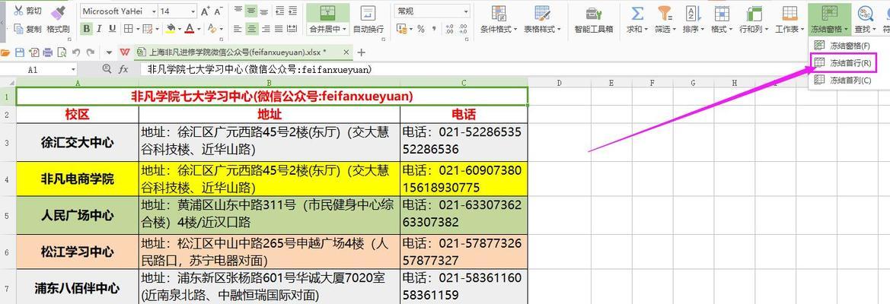The height and width of the screenshot is (304, 890).
Task: Close the xlsx document tab
Action: click(346, 52)
